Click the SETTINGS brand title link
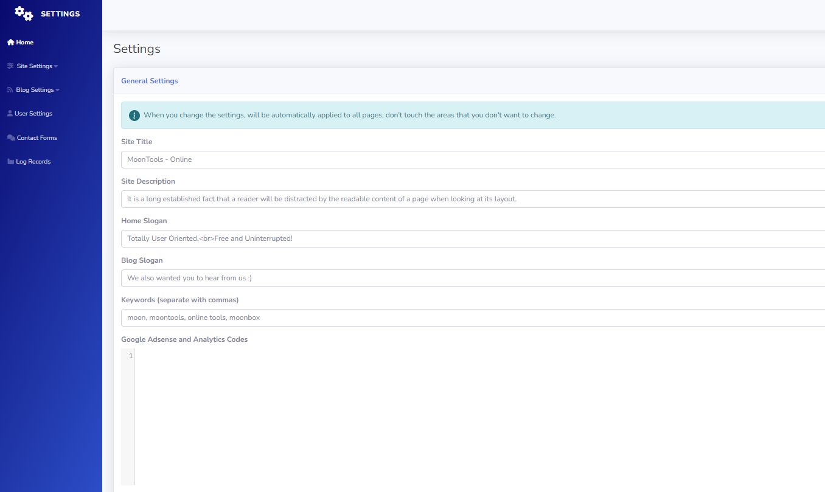The image size is (825, 492). tap(60, 14)
